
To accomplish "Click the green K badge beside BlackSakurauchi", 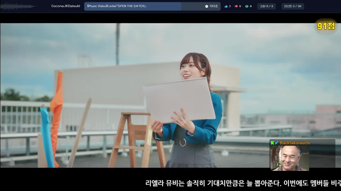I will click(272, 143).
